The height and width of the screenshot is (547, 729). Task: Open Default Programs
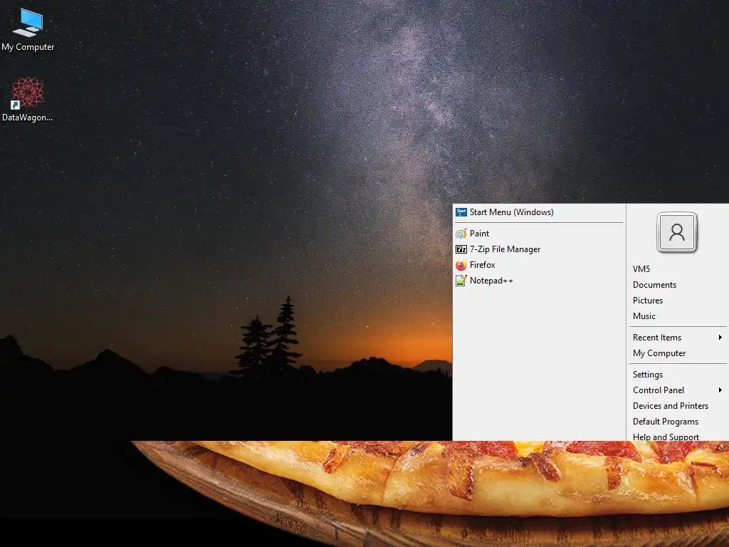click(x=678, y=422)
